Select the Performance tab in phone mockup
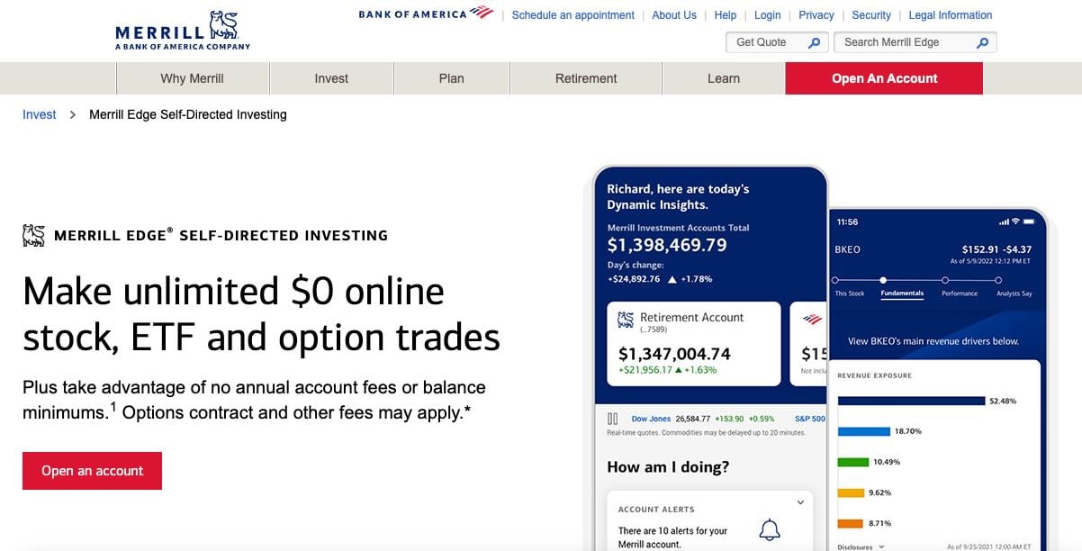The width and height of the screenshot is (1082, 551). pos(960,294)
